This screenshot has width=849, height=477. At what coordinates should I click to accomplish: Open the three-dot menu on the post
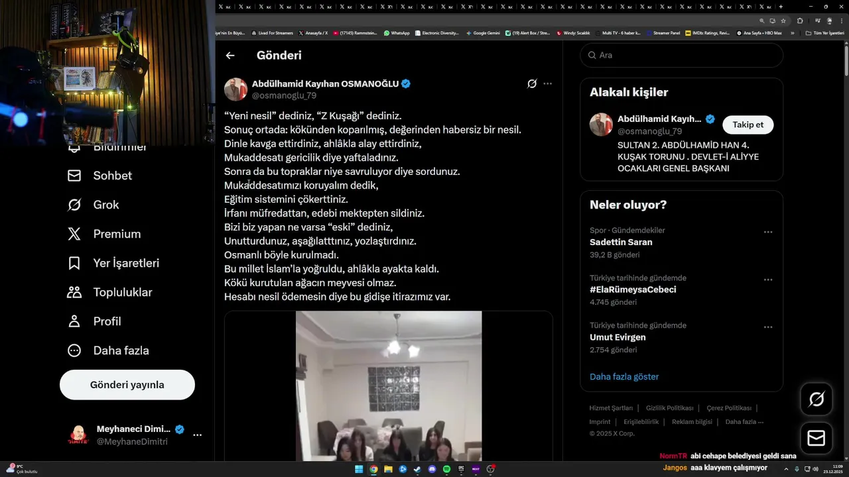(x=547, y=83)
